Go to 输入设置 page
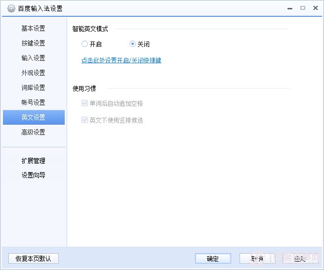This screenshot has height=270, width=324. pos(33,58)
